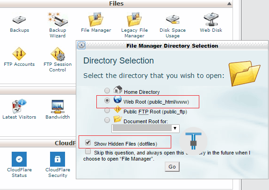Click the File Manager Directory Selection title bar
Image resolution: width=269 pixels, height=190 pixels.
172,46
